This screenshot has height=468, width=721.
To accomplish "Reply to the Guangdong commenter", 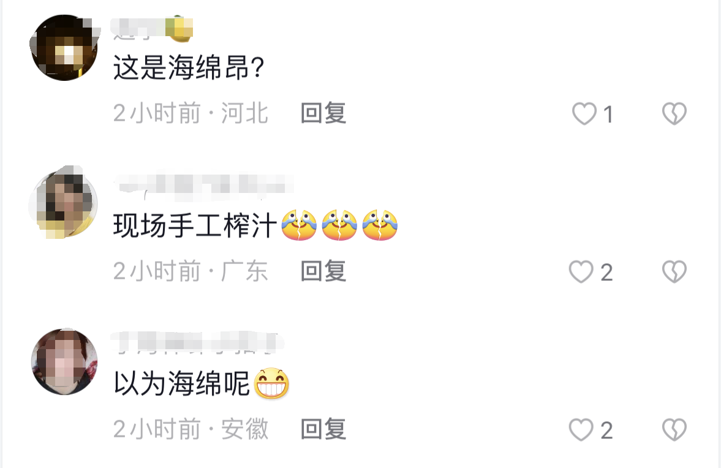I will tap(323, 271).
